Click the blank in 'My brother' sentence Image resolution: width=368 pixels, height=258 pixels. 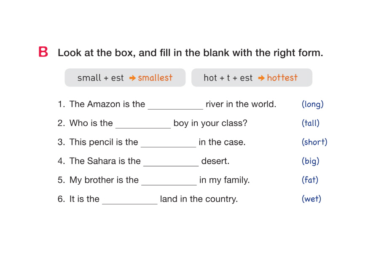[169, 181]
